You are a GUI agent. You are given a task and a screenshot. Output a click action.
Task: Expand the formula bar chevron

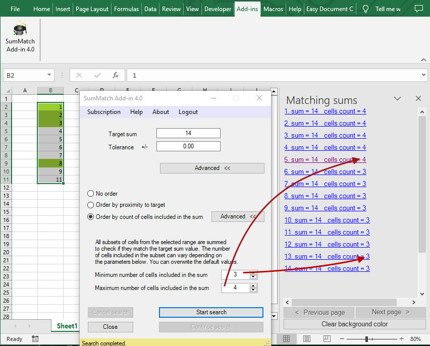coord(424,75)
